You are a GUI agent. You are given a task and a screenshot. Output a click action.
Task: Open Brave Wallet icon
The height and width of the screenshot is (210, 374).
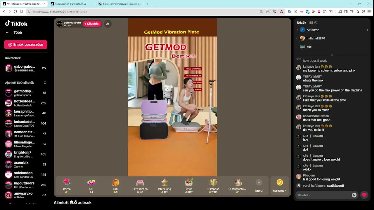tap(352, 12)
